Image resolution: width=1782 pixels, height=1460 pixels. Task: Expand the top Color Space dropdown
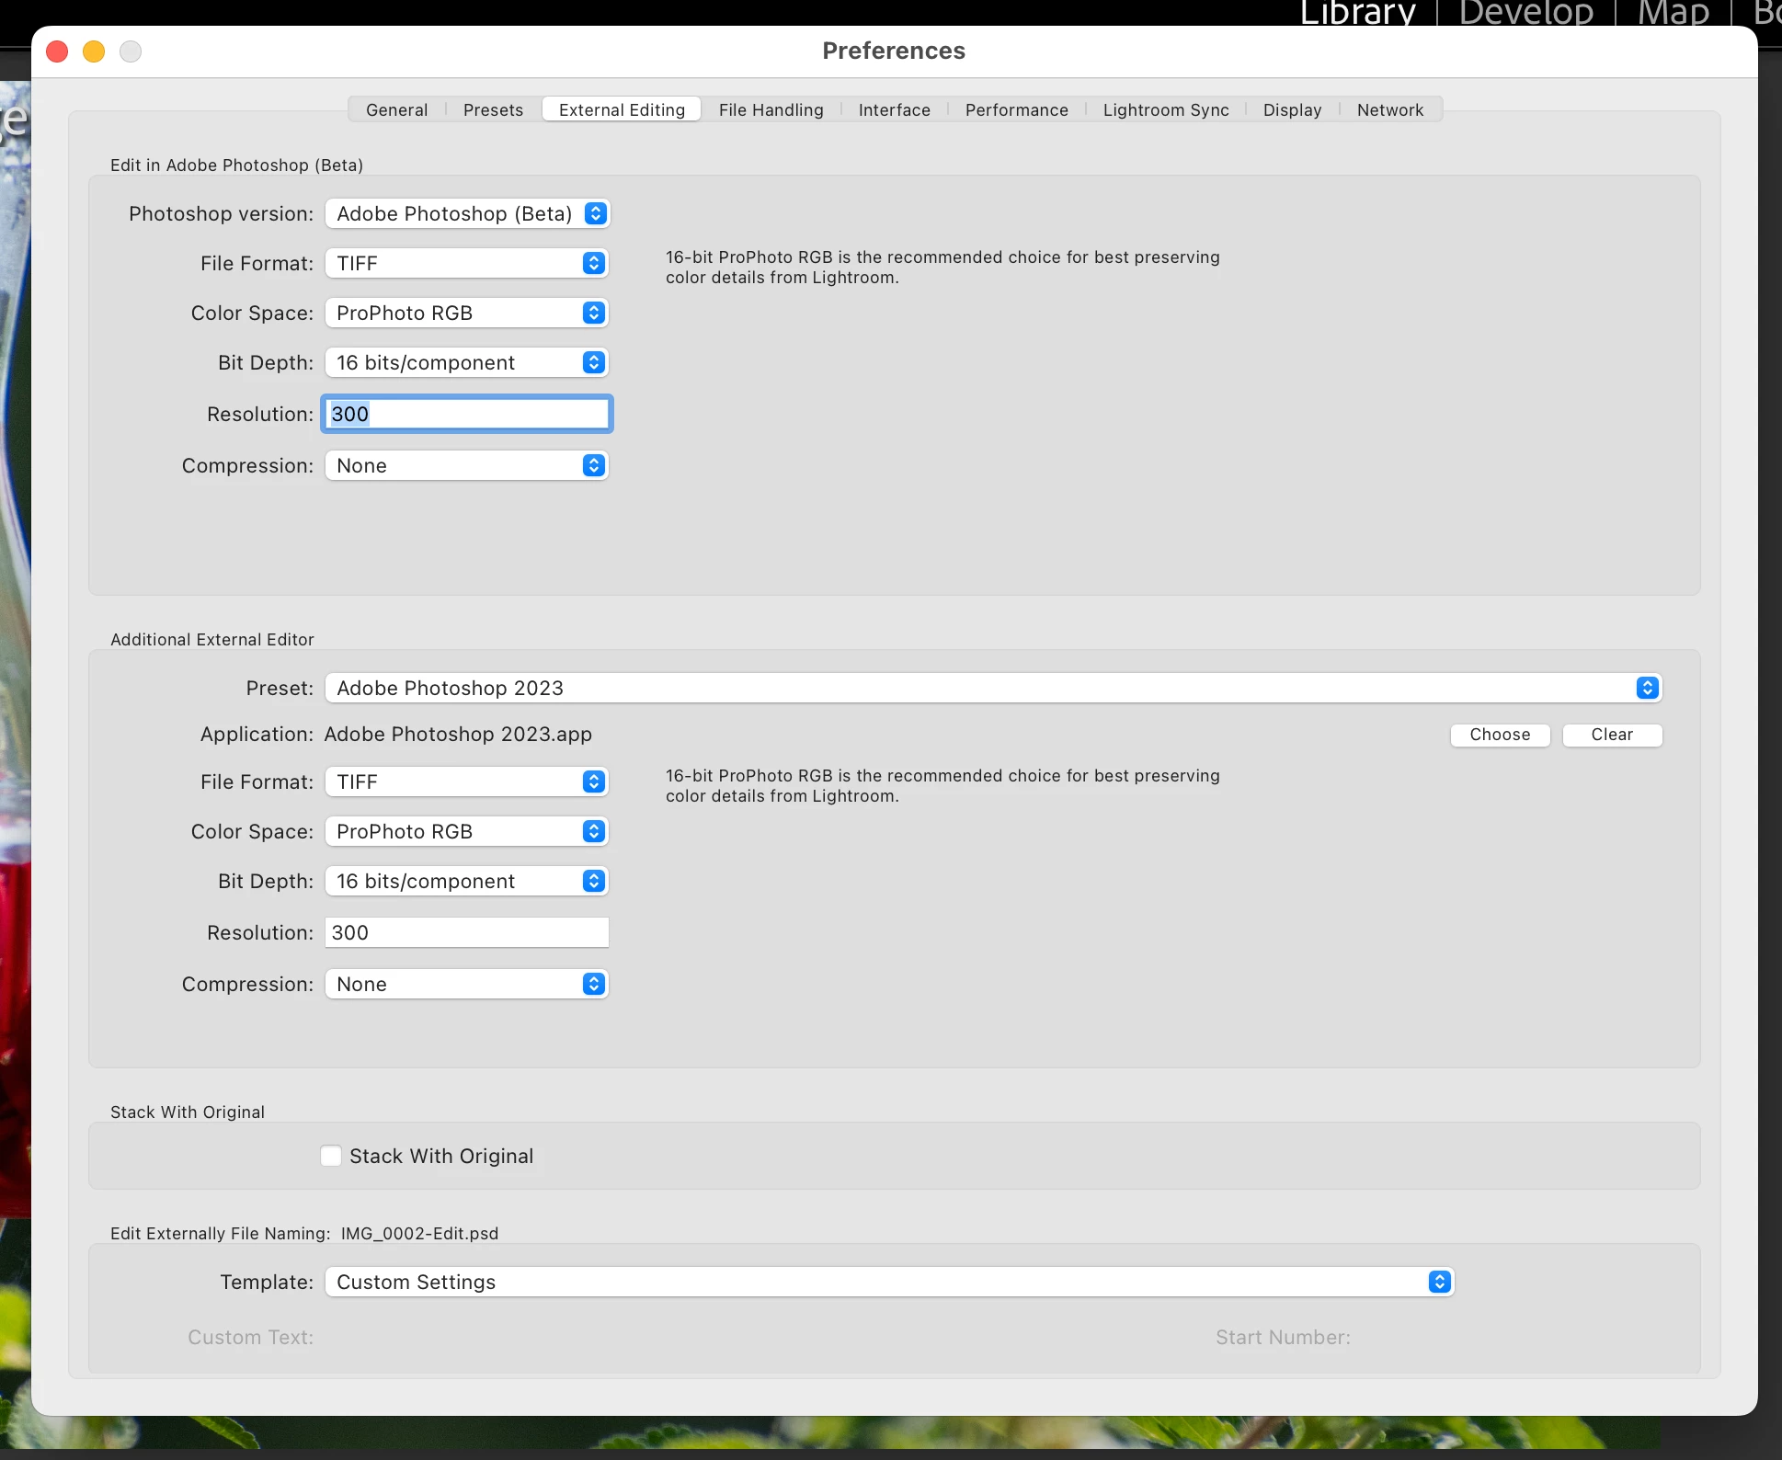[x=467, y=313]
